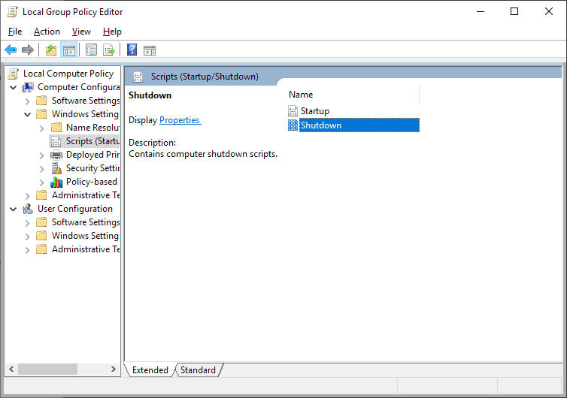The width and height of the screenshot is (567, 398).
Task: Click the User Configuration user icon
Action: tap(28, 209)
